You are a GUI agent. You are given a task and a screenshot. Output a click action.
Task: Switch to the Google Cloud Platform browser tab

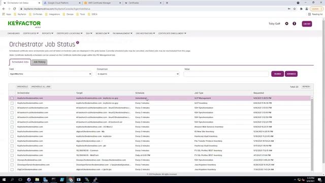coord(61,3)
